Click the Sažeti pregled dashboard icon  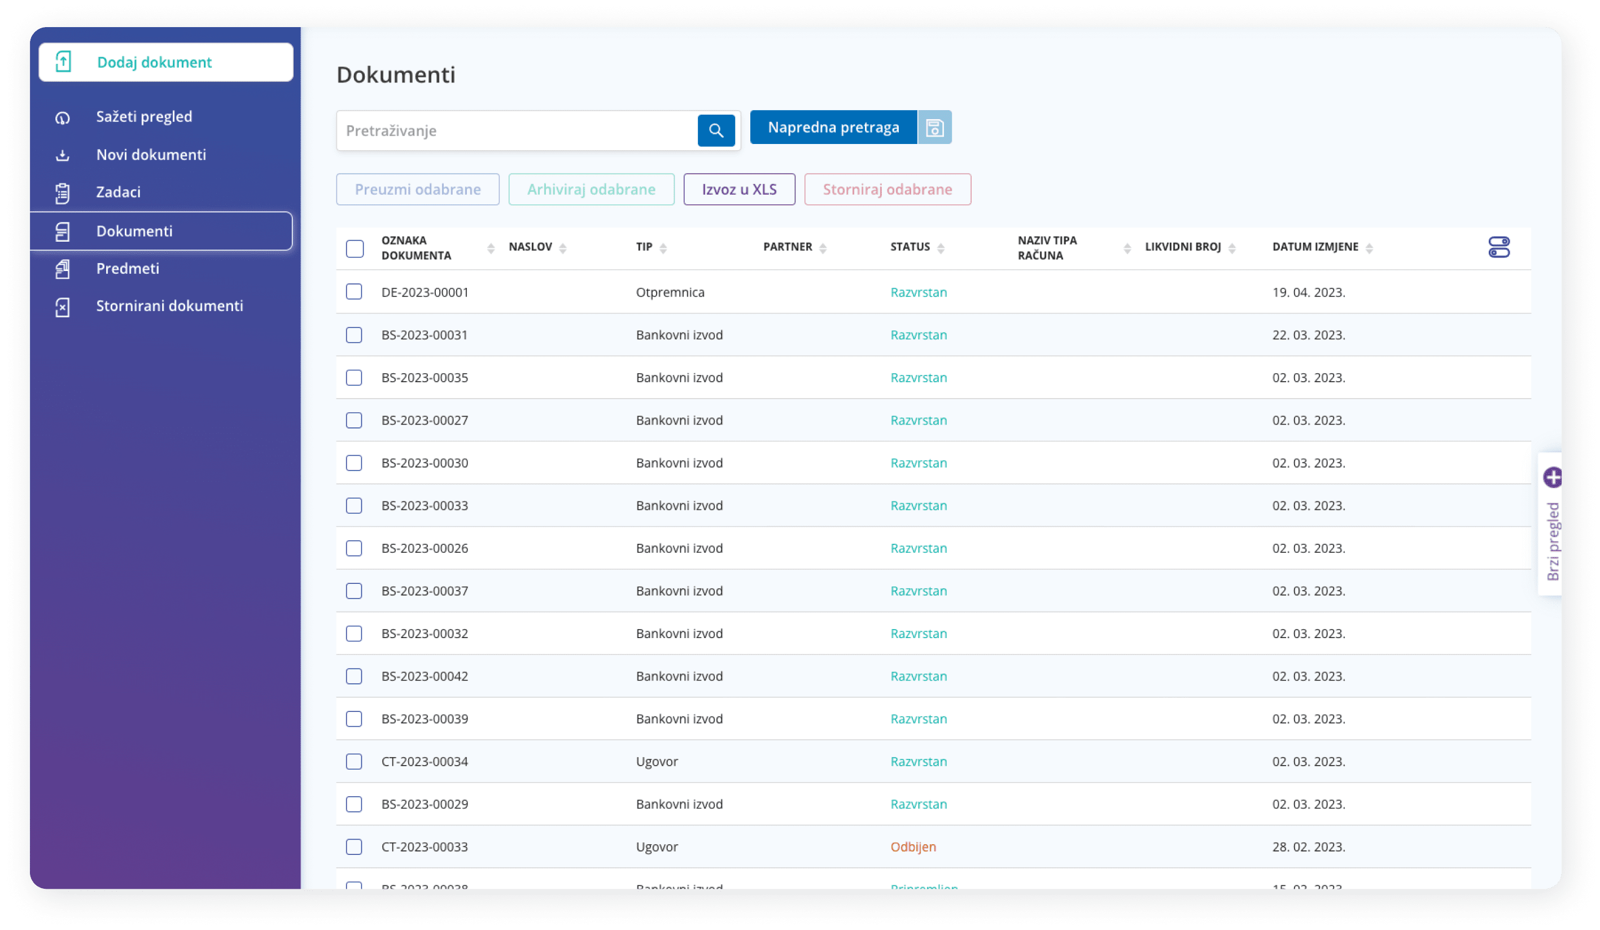pyautogui.click(x=62, y=117)
